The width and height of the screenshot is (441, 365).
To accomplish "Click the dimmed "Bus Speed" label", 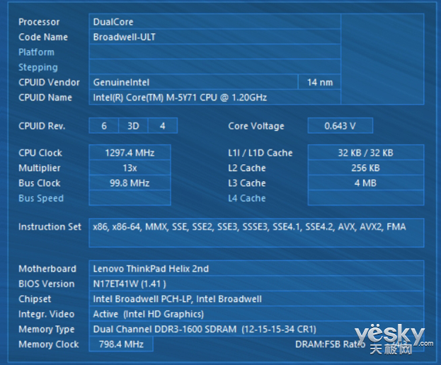I will coord(41,198).
